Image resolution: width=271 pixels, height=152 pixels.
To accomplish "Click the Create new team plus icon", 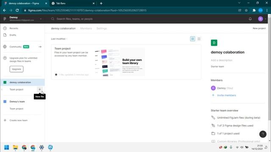I will pos(5,120).
